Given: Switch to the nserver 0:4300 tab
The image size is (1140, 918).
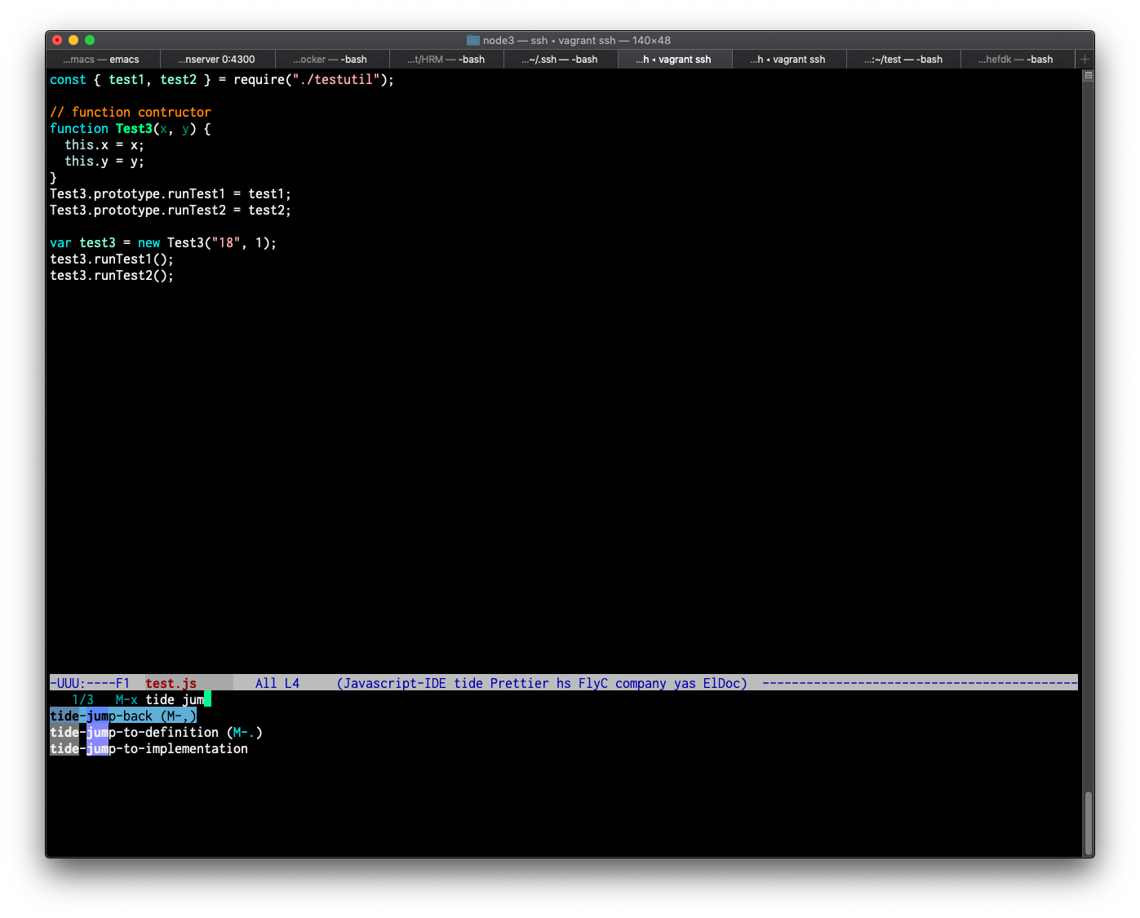Looking at the screenshot, I should click(217, 59).
